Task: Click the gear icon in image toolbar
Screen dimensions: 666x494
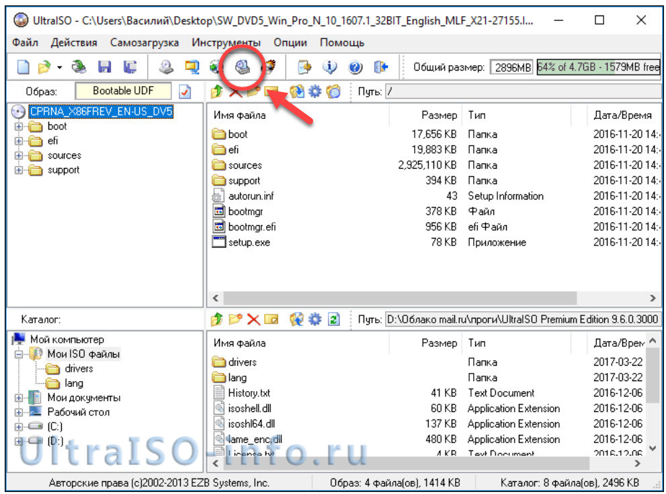Action: 315,91
